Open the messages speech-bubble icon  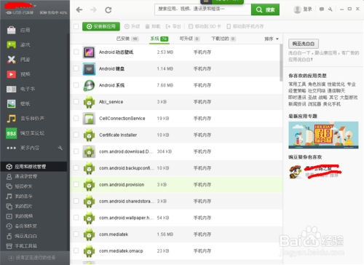coord(322,9)
